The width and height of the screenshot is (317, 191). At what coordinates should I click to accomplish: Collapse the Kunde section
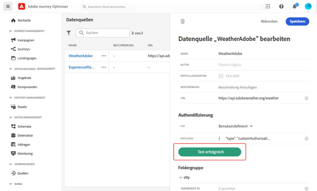coord(11,184)
